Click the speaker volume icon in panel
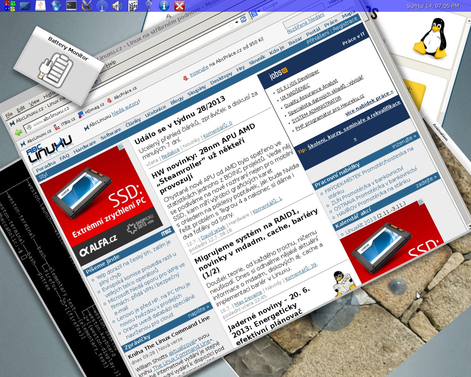The height and width of the screenshot is (377, 471). pos(117,6)
